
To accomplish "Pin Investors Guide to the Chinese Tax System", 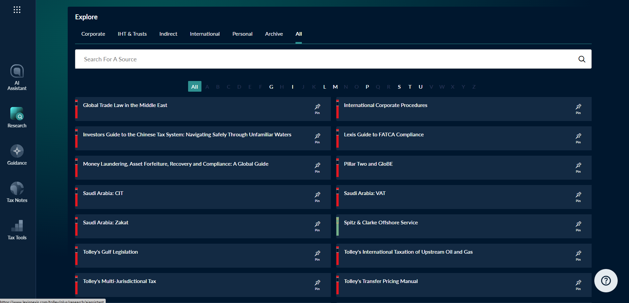I will tap(317, 138).
